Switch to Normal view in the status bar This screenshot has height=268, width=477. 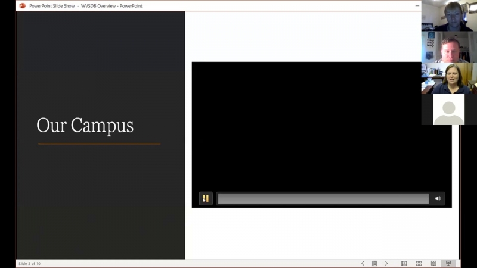point(404,263)
